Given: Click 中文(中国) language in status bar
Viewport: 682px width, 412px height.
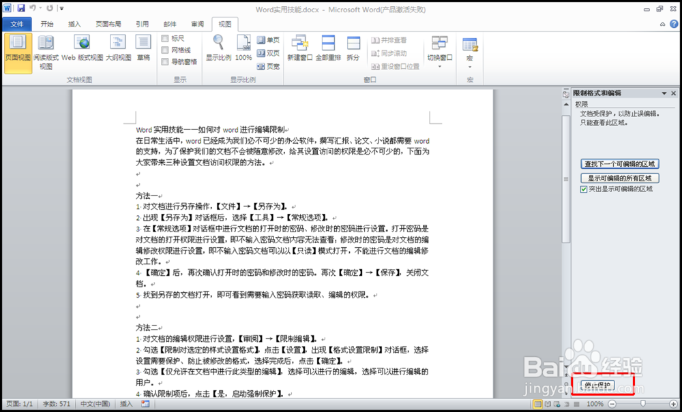Looking at the screenshot, I should point(95,404).
